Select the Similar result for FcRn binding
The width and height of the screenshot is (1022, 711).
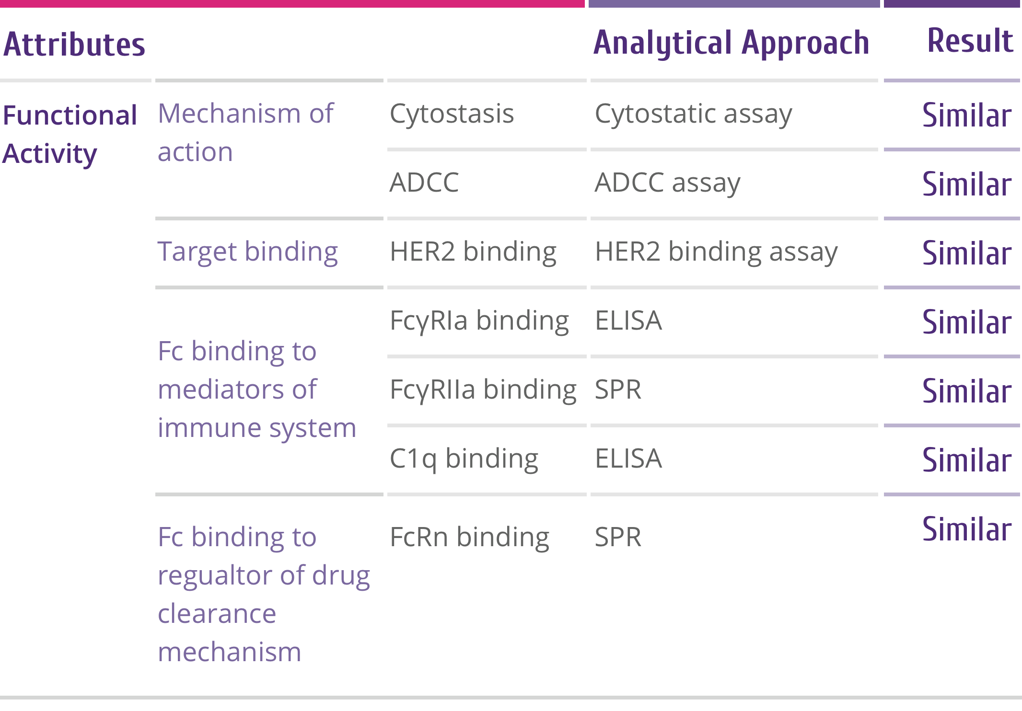[x=967, y=529]
